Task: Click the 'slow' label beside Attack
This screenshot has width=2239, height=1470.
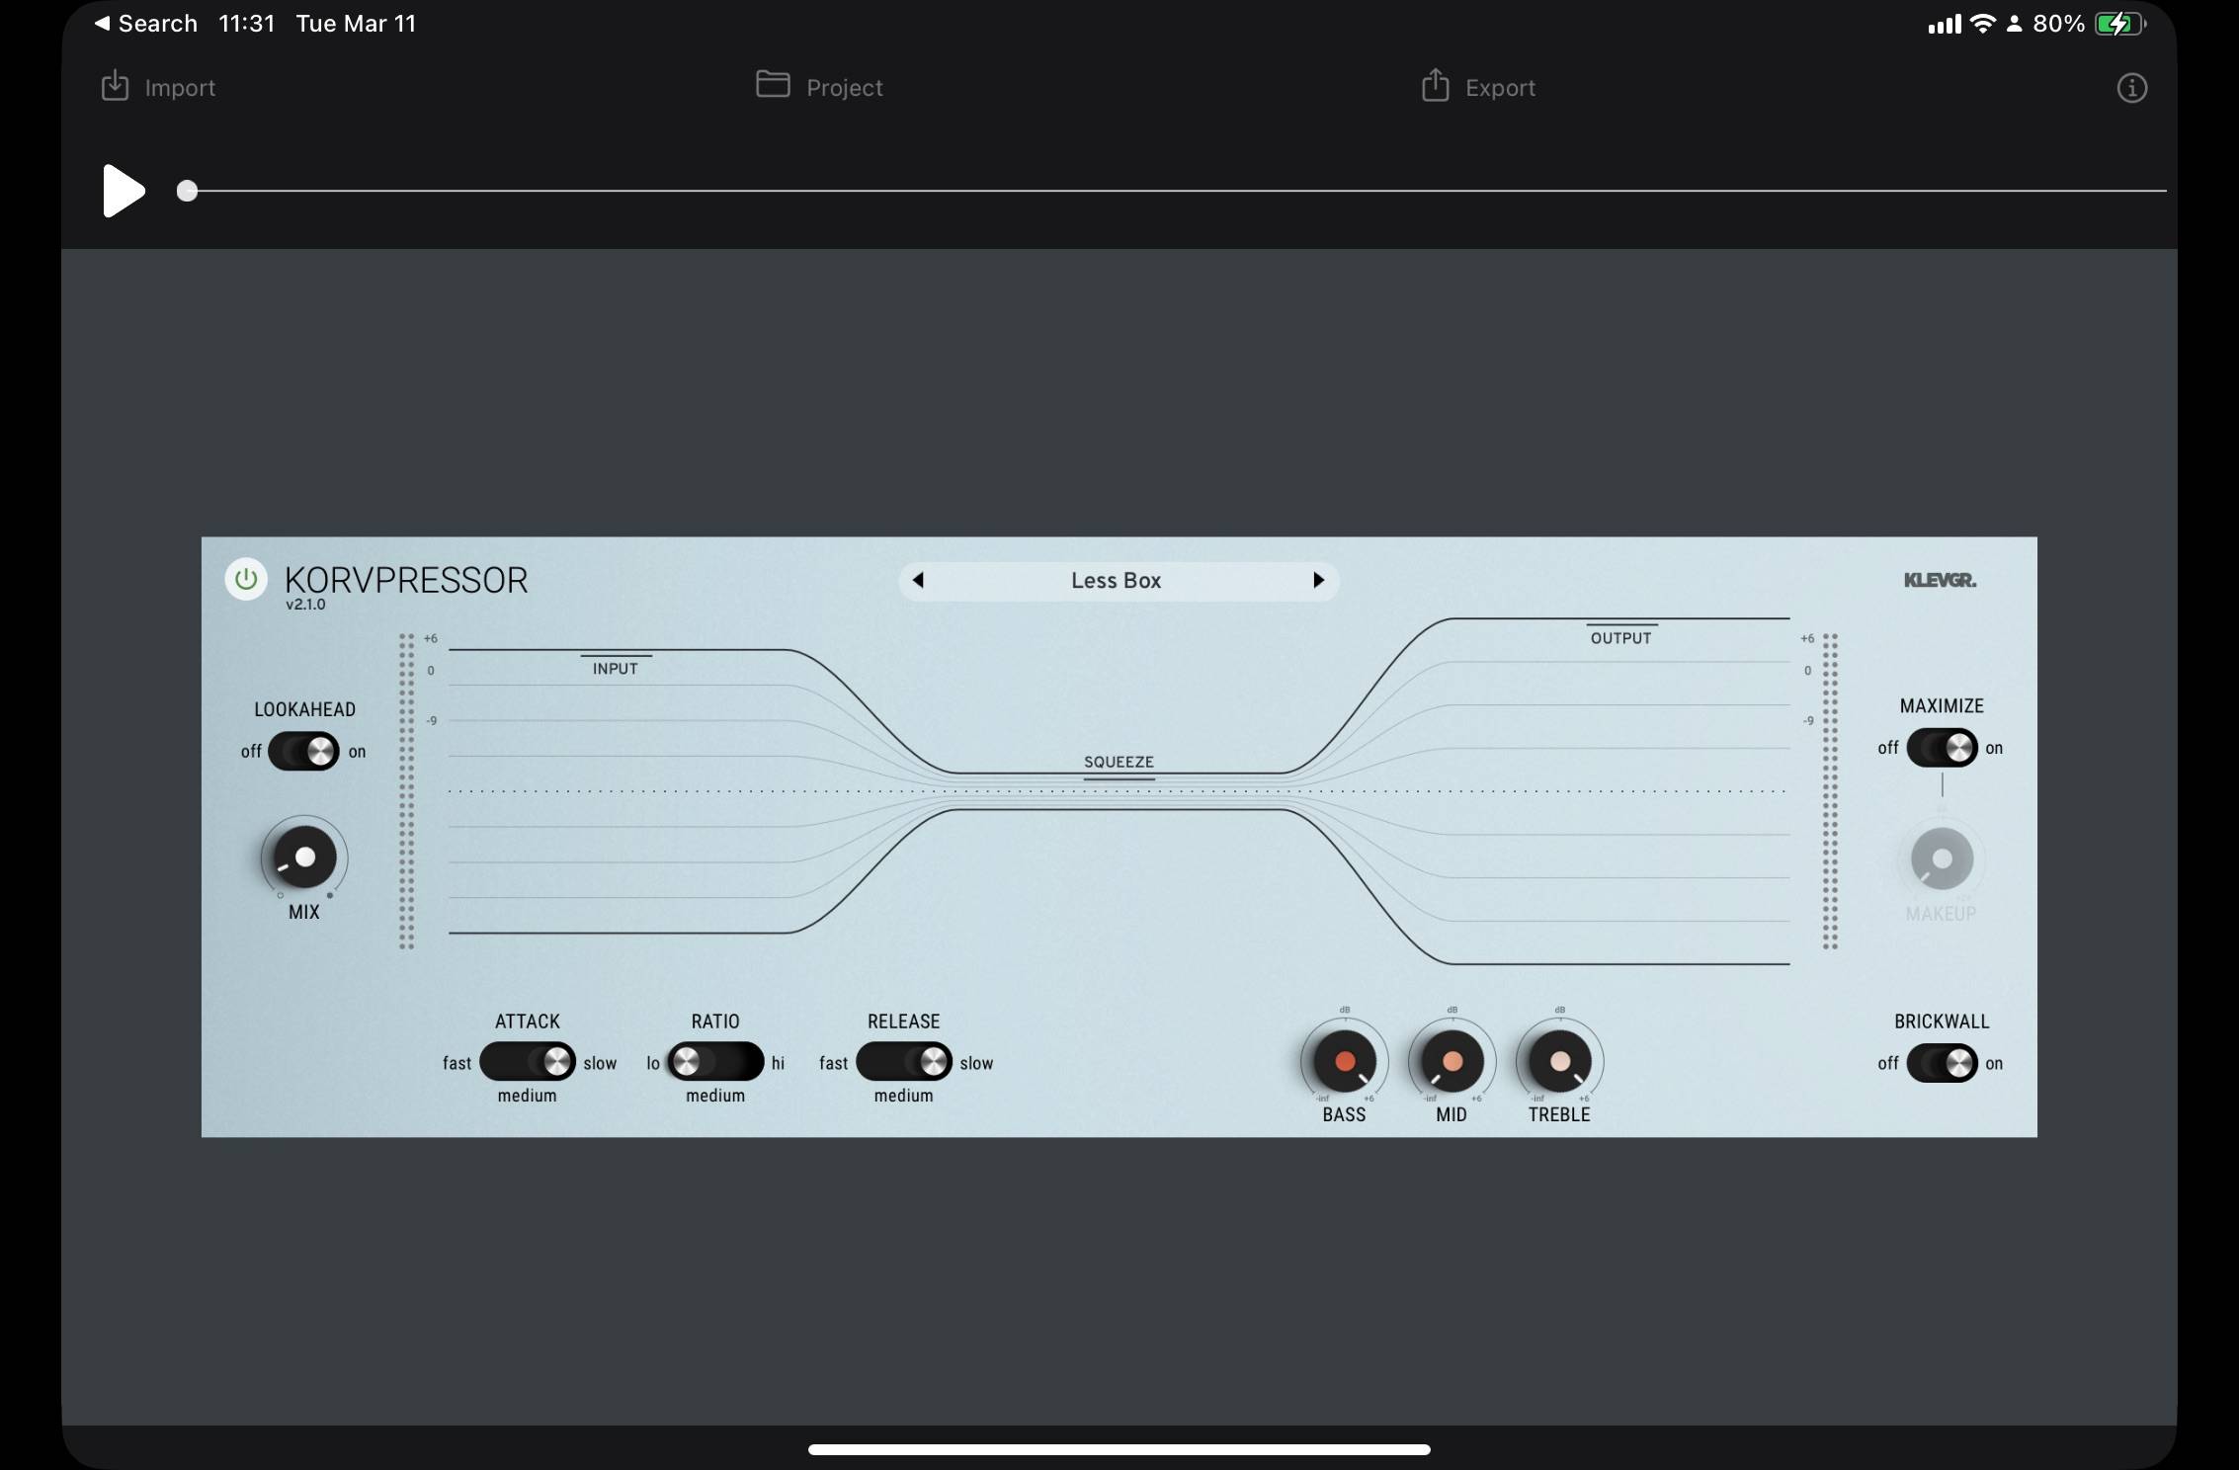Action: tap(600, 1063)
